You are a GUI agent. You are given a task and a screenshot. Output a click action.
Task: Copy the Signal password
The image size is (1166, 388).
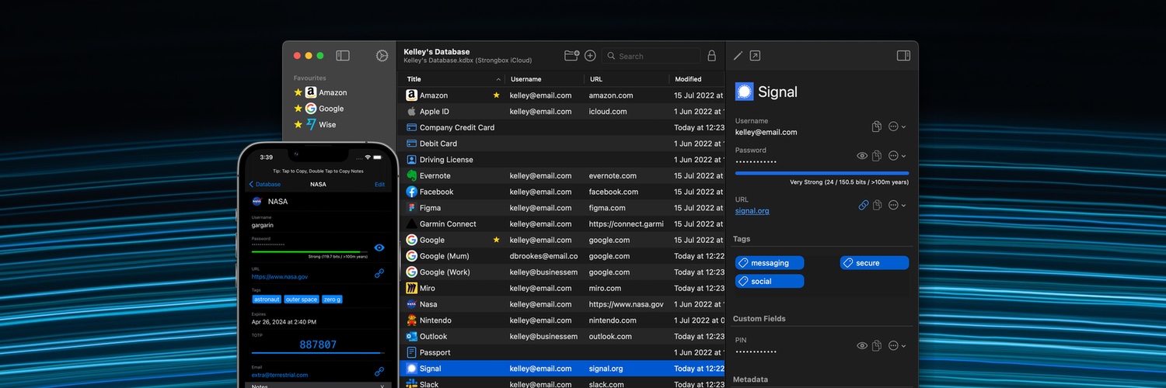(877, 156)
